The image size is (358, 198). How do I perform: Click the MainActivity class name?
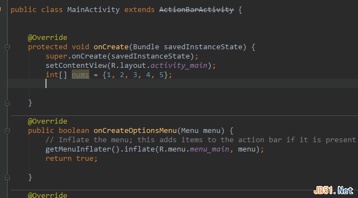pyautogui.click(x=94, y=10)
